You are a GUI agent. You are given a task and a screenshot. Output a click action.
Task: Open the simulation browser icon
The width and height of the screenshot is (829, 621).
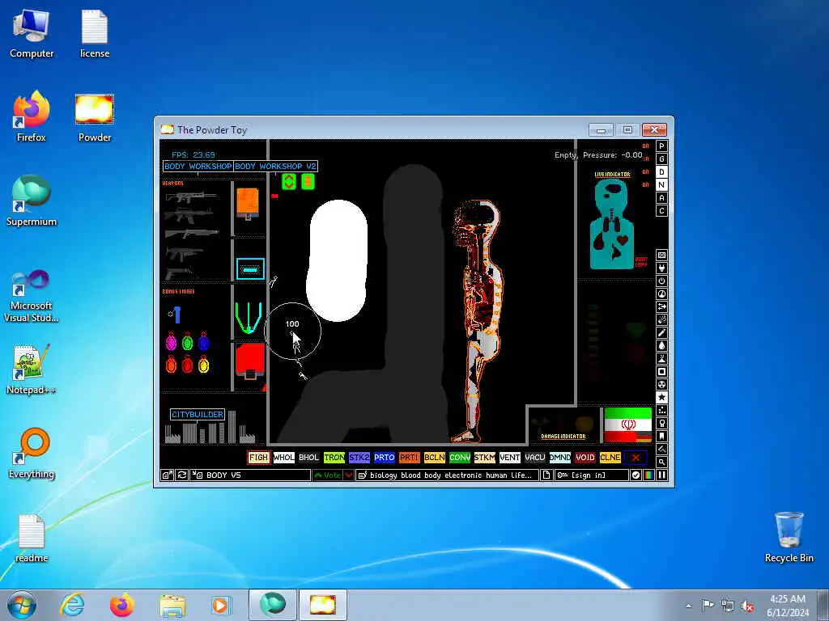(167, 475)
